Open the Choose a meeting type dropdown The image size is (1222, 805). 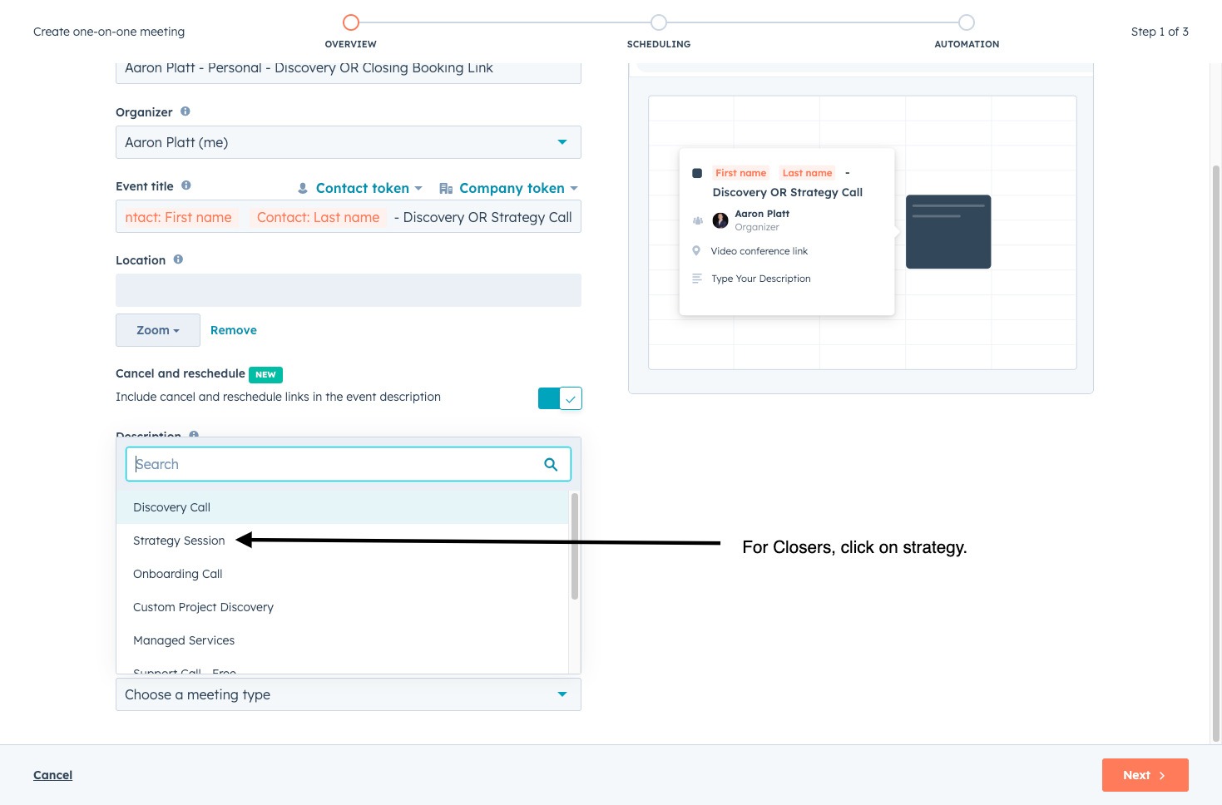coord(349,694)
